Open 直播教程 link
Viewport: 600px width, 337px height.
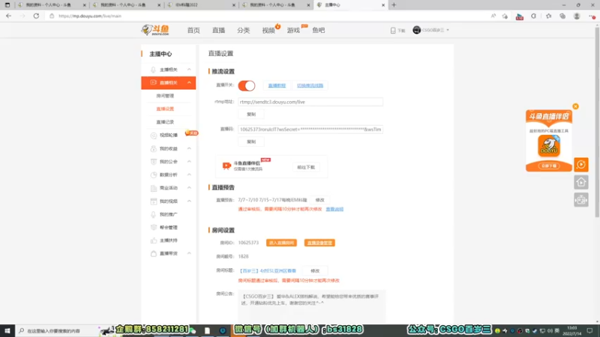(x=277, y=85)
